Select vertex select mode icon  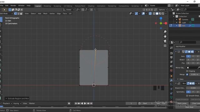tap(15, 14)
